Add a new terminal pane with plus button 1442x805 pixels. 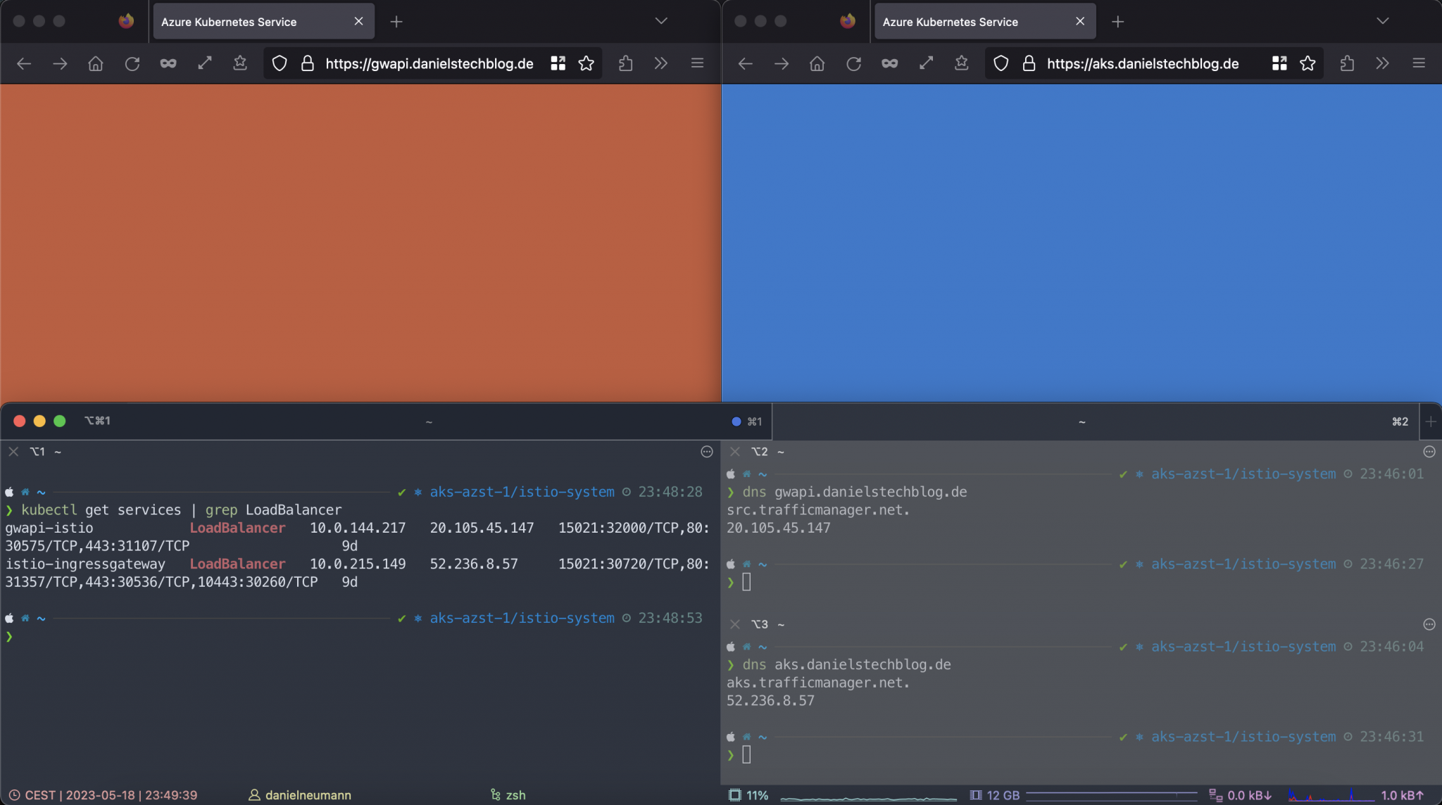coord(1431,421)
